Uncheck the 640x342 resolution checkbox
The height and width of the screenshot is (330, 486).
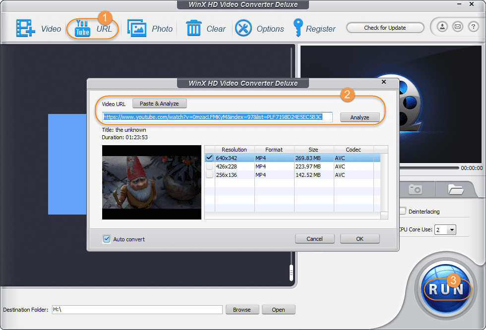click(209, 158)
